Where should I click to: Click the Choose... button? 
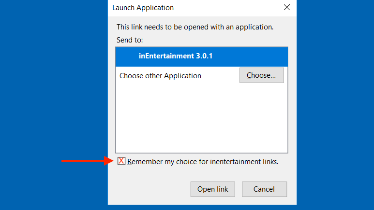262,75
